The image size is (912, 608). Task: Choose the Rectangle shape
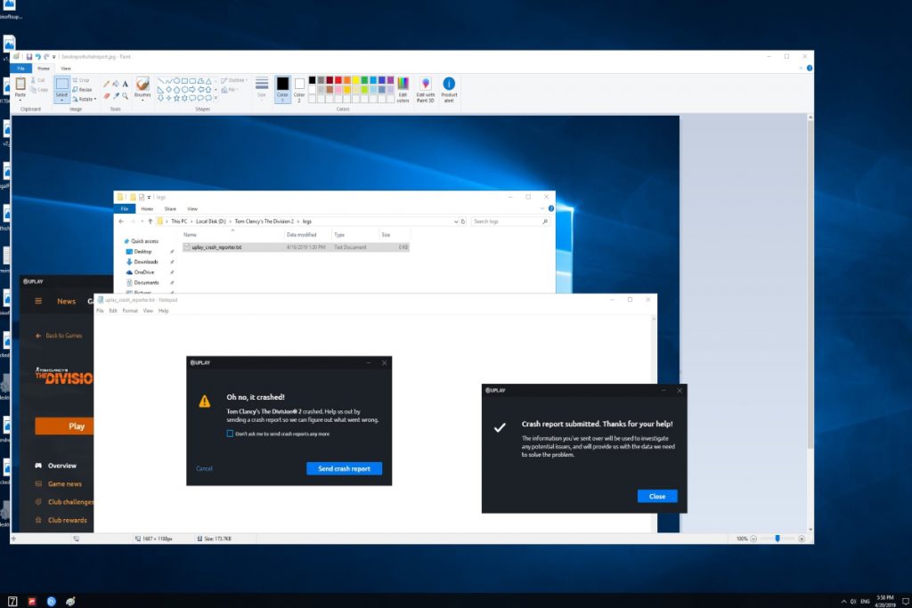(184, 81)
